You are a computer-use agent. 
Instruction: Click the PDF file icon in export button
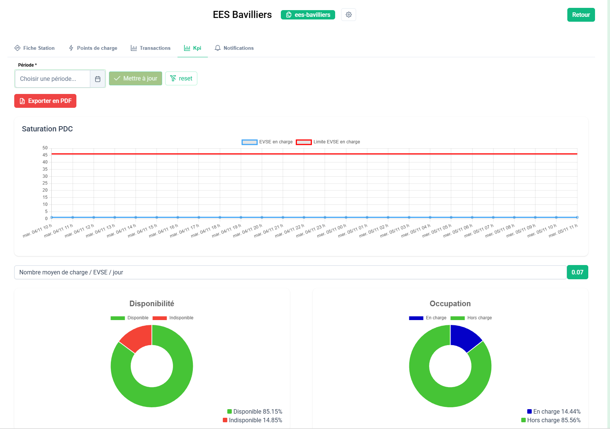pos(22,101)
